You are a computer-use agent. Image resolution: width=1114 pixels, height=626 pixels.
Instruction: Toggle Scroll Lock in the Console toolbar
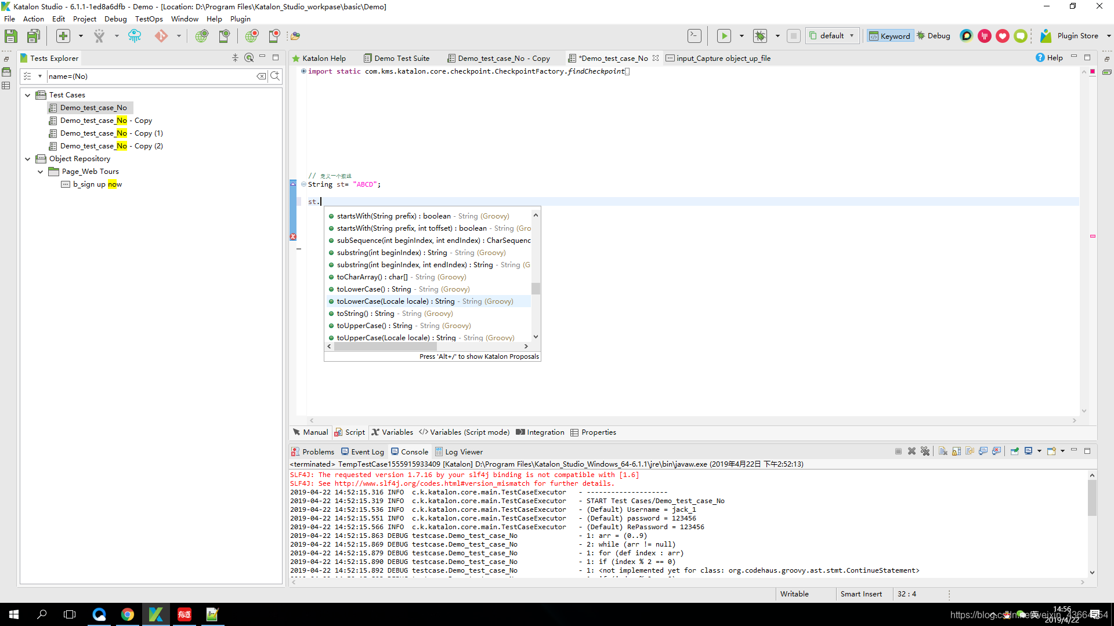click(x=957, y=452)
